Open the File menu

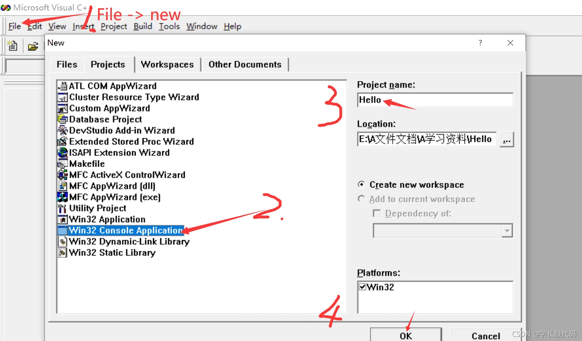(15, 27)
